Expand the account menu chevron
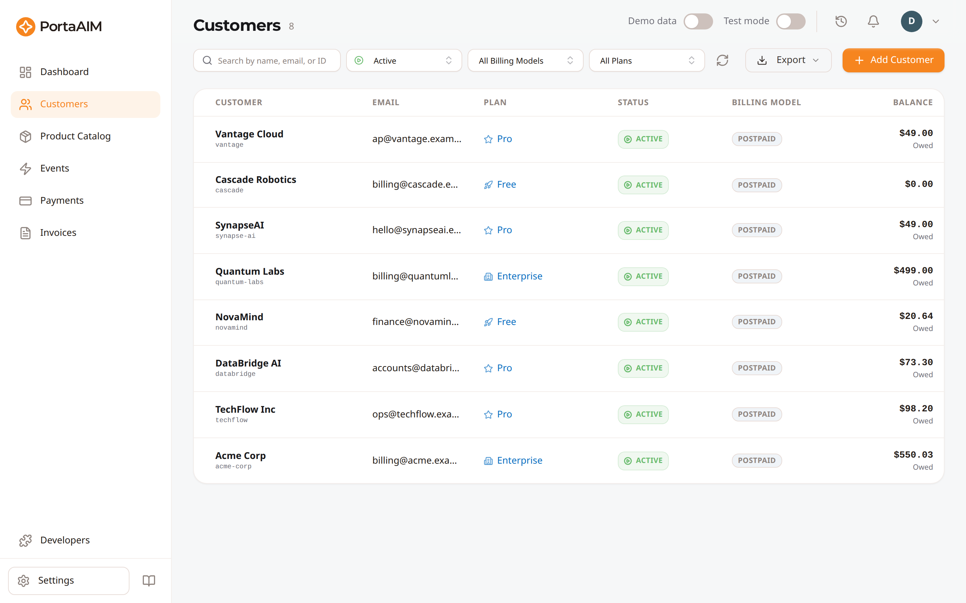966x603 pixels. pyautogui.click(x=936, y=21)
